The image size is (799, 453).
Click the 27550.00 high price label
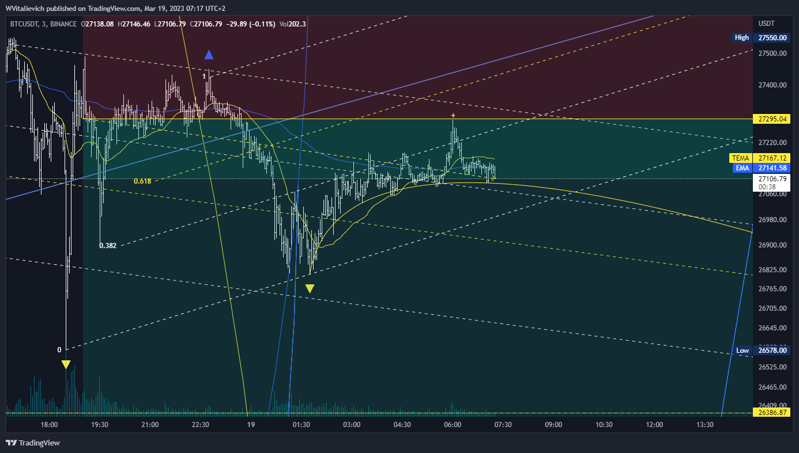[772, 37]
